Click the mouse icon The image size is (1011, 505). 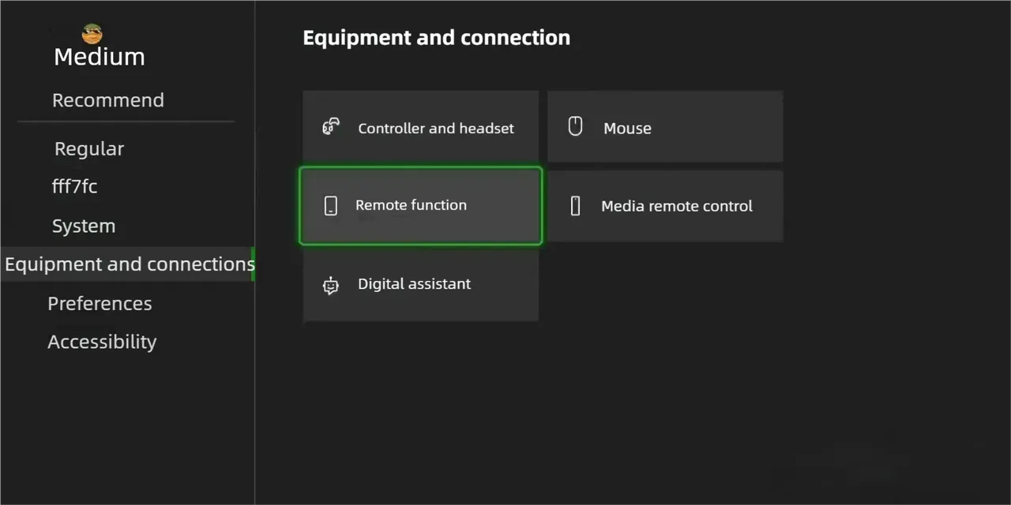click(575, 126)
